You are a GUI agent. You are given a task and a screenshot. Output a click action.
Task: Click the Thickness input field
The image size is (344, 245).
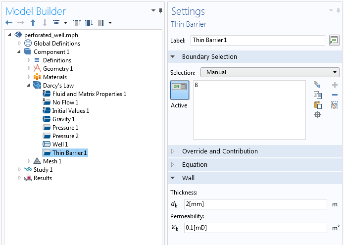[x=255, y=204]
